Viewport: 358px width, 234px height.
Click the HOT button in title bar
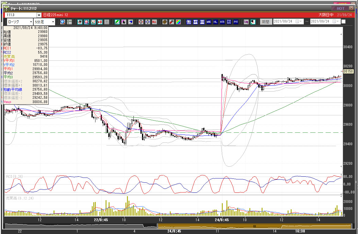(x=341, y=9)
